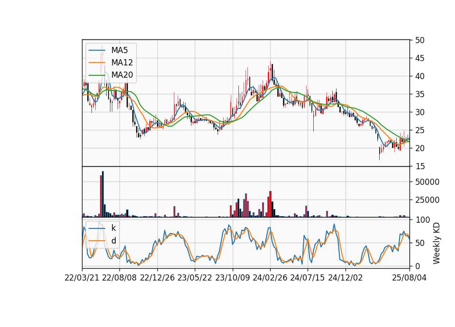455x327 pixels.
Task: Click the Weekly KD axis title
Action: pos(437,243)
